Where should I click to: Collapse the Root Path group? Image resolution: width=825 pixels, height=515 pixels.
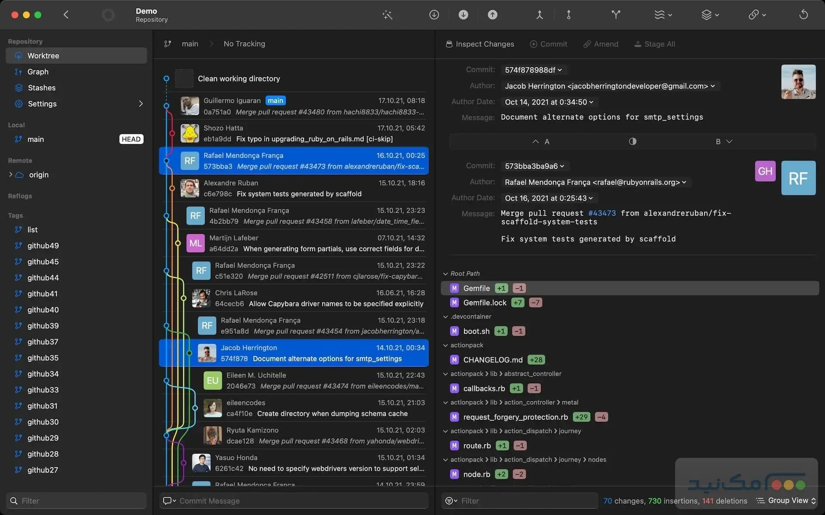[x=446, y=274]
